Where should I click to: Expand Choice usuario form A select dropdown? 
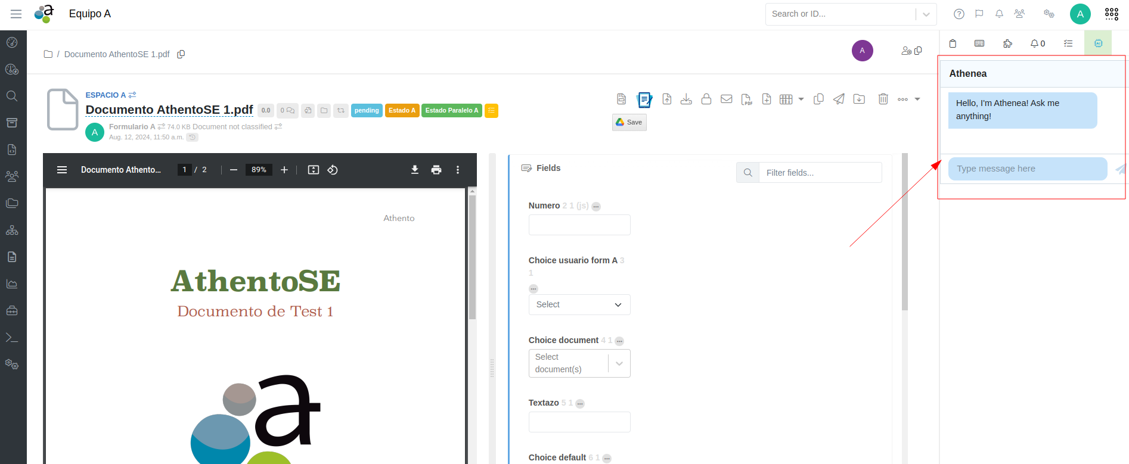point(579,304)
